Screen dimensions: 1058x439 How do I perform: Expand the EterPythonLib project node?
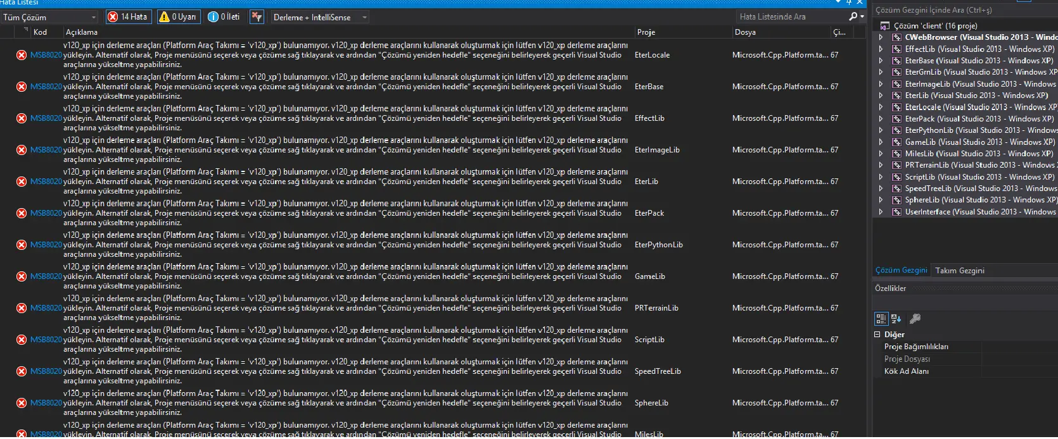pyautogui.click(x=881, y=130)
